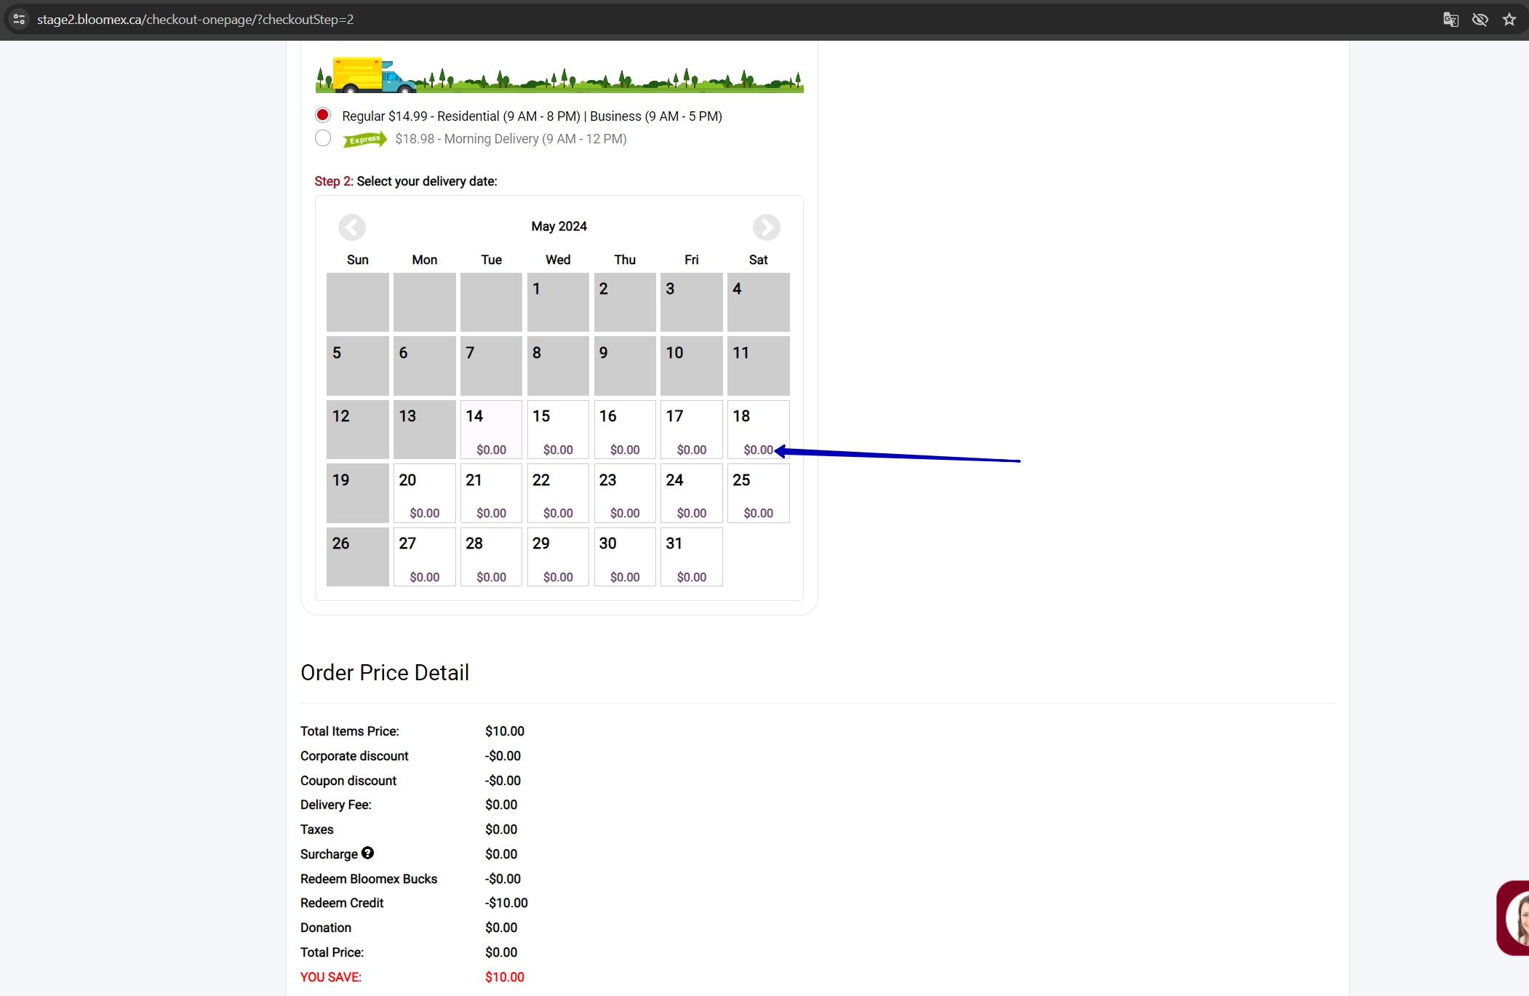Click the 'Coupon discount' label

pyautogui.click(x=348, y=781)
